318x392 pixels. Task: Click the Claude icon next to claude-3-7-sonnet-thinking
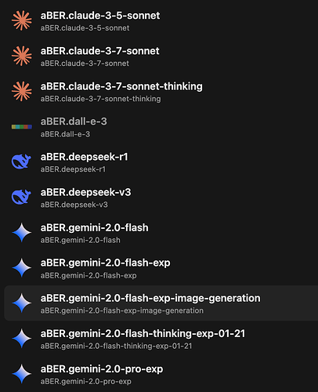(x=22, y=91)
